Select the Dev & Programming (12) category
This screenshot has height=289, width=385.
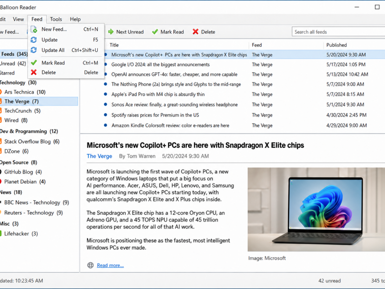coord(29,131)
